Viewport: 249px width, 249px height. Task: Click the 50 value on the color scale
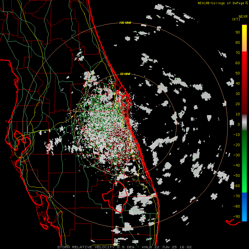tap(238, 73)
